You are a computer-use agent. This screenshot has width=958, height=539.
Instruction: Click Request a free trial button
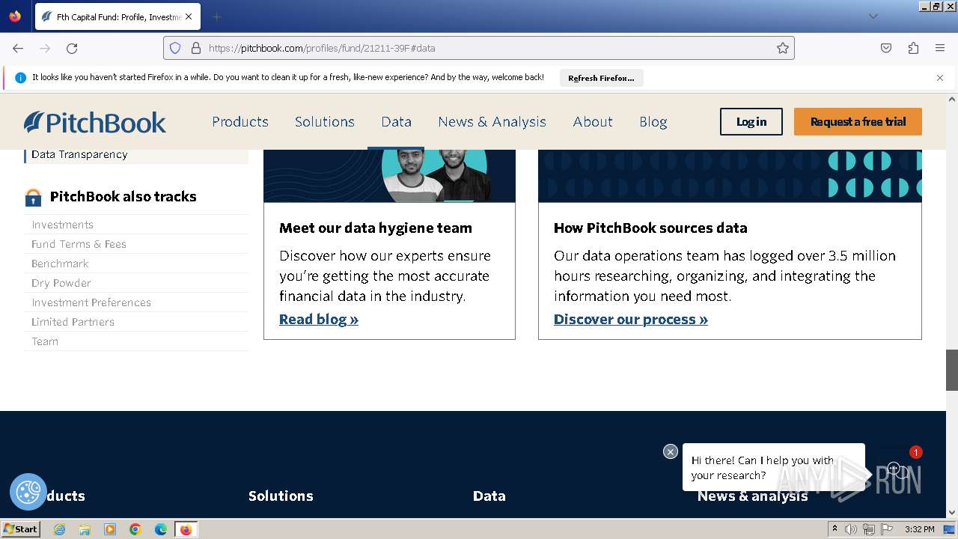(858, 122)
